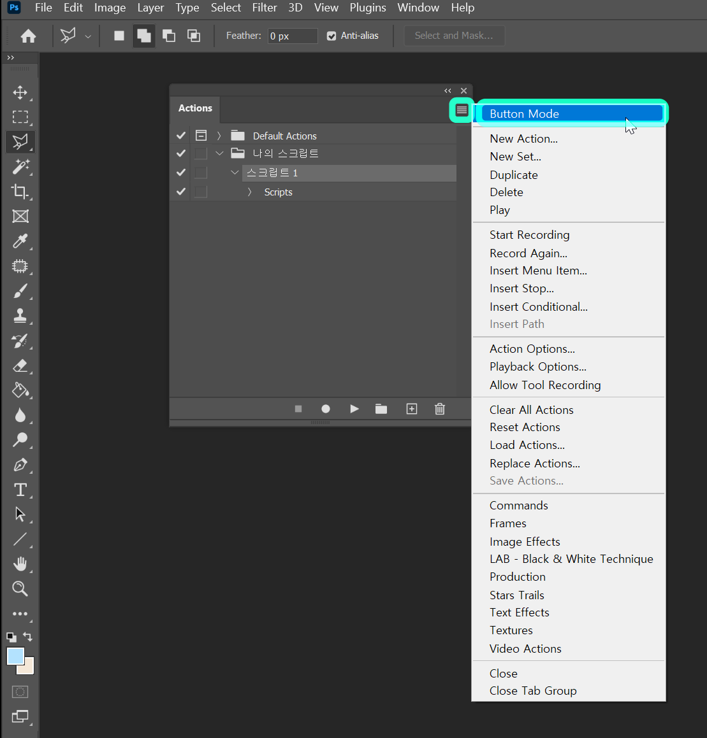This screenshot has height=738, width=707.
Task: Select the Pen tool
Action: [x=20, y=465]
